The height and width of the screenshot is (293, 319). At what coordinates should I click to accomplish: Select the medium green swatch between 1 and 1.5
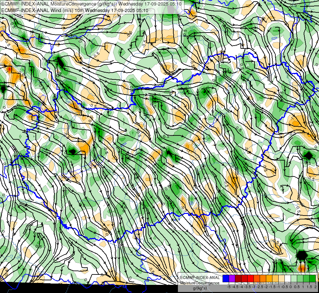pos(306,279)
